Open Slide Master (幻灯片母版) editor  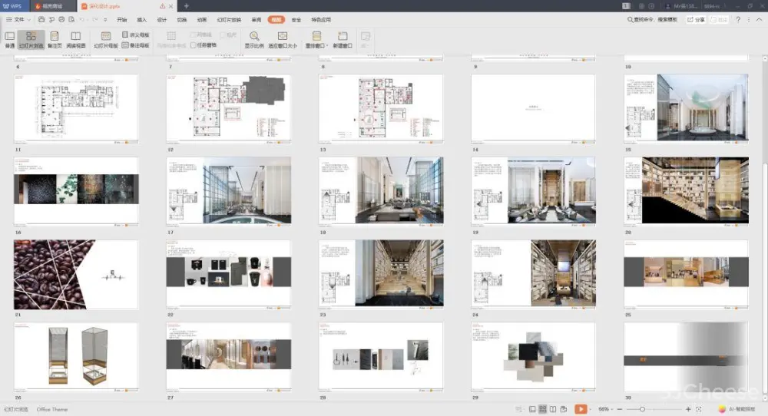click(x=106, y=39)
